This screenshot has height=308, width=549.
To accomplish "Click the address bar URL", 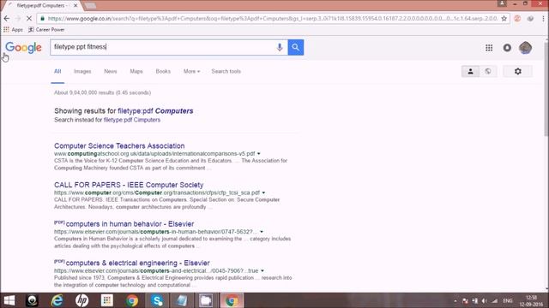I will 272,19.
